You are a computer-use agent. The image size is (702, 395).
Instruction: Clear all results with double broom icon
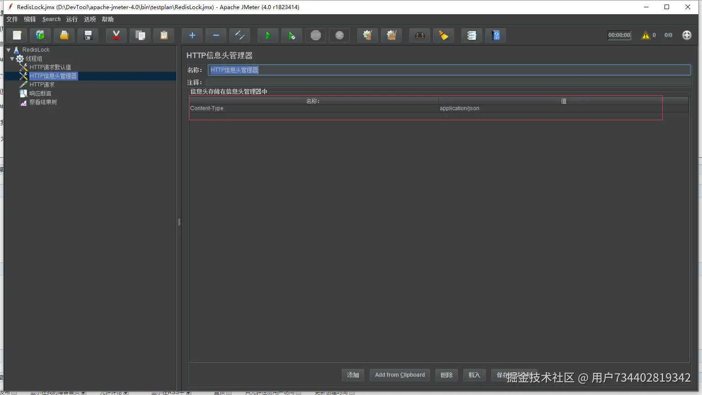pos(391,35)
